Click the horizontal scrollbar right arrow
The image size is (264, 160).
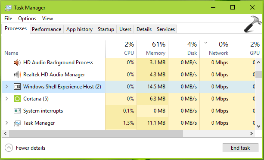pos(252,134)
